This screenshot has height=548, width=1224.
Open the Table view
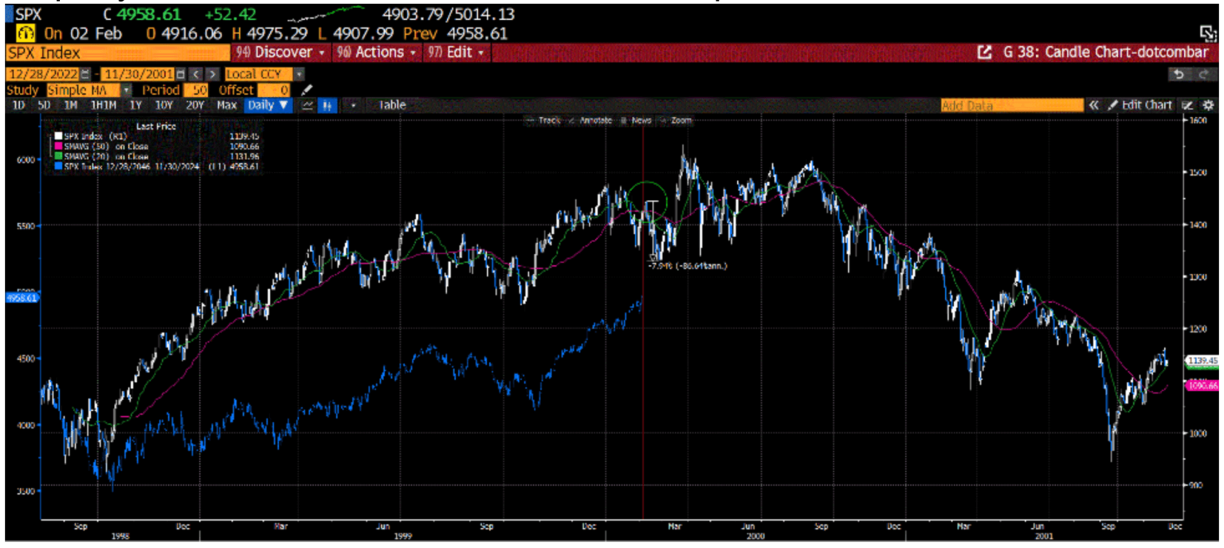coord(394,105)
